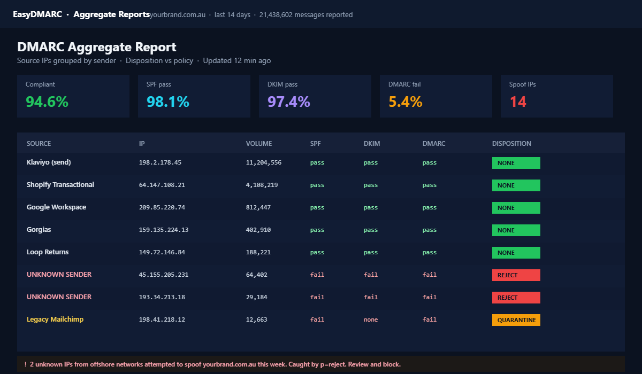Open the Spoof IPs 14 card
Image resolution: width=642 pixels, height=374 pixels.
point(557,96)
